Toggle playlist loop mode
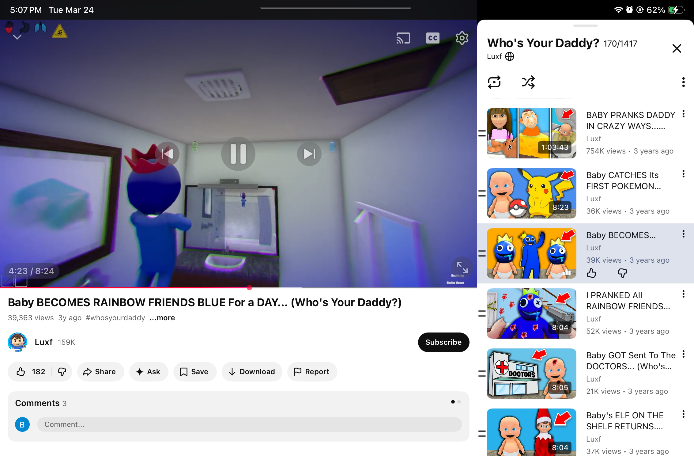This screenshot has width=694, height=456. [494, 82]
